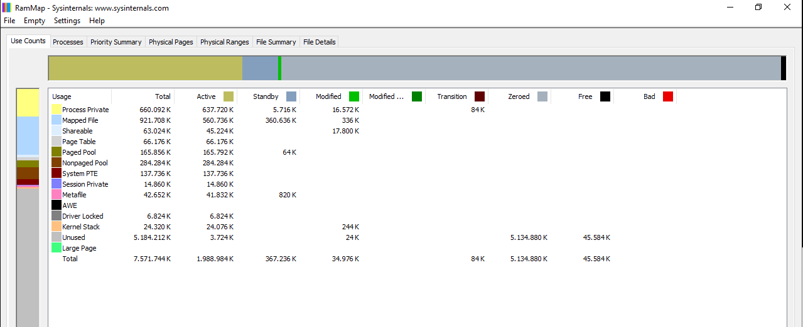Sort by the Standby column header label
This screenshot has width=803, height=327.
pos(266,96)
